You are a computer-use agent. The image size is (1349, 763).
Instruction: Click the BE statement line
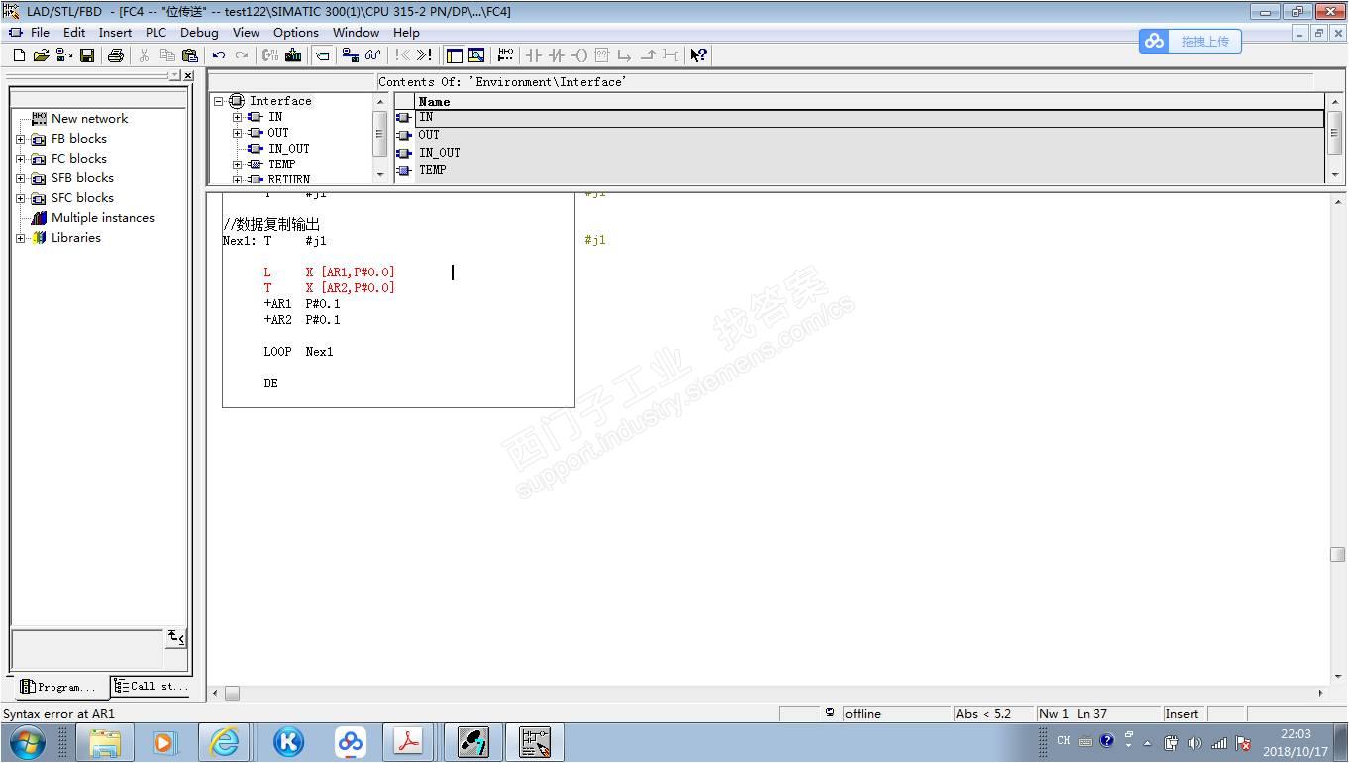coord(270,383)
